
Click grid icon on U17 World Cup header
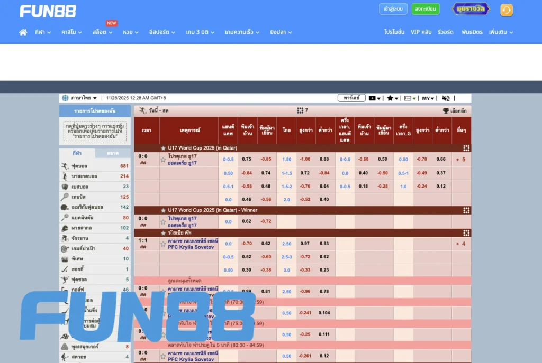click(x=466, y=148)
